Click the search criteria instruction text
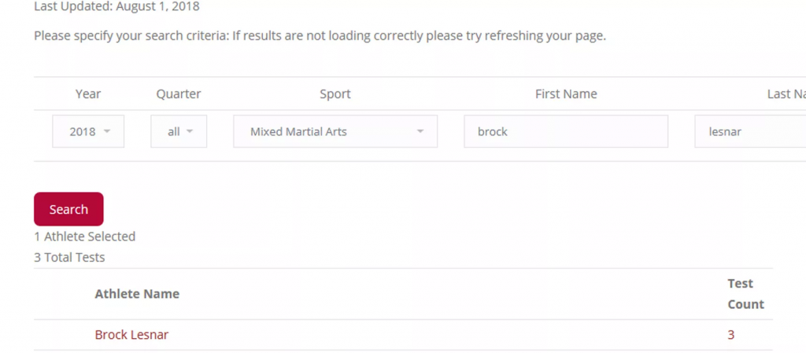 click(320, 36)
